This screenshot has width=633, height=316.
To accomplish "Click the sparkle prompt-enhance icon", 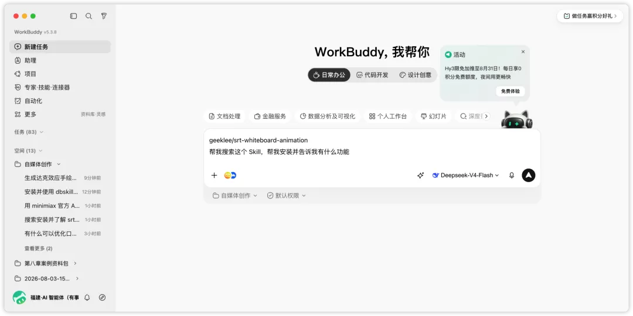I will point(420,176).
